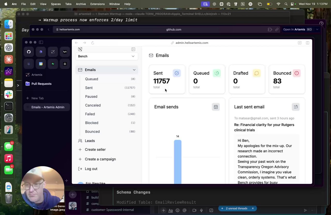
Task: Select the Emails - Artemis Admin tab
Action: click(x=47, y=107)
